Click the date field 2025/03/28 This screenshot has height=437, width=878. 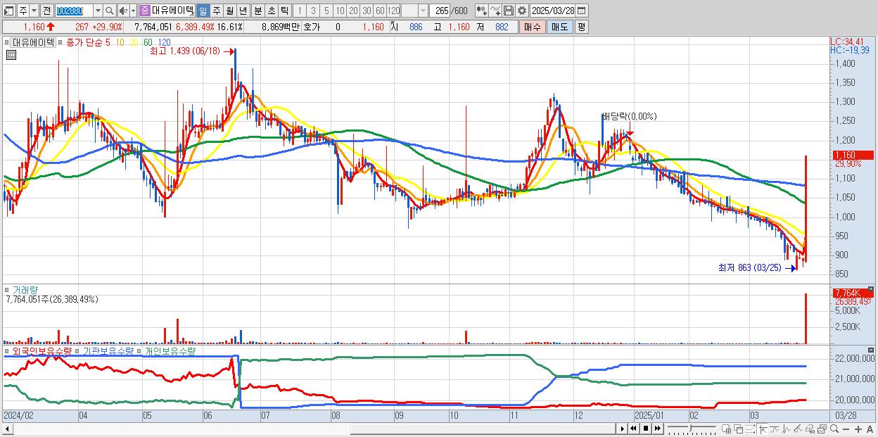pos(553,11)
